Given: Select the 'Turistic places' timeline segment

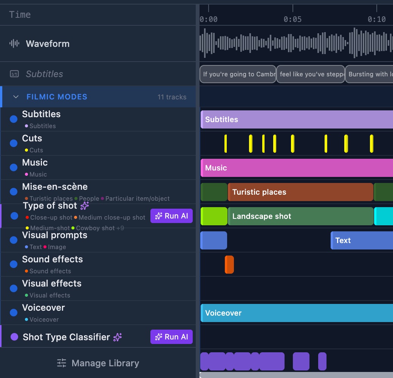Looking at the screenshot, I should [300, 192].
